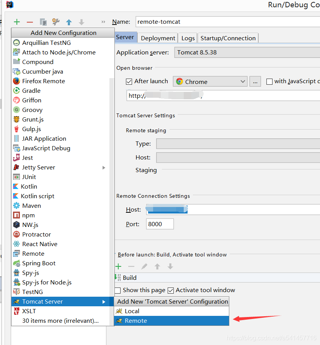This screenshot has width=320, height=345.
Task: Click the ellipsis browse browsers button
Action: [x=255, y=82]
